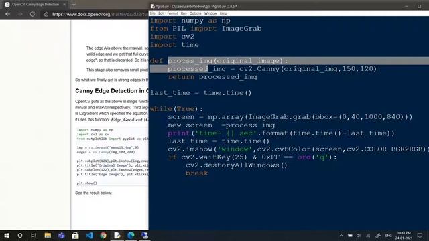This screenshot has height=241, width=429.
Task: Click the highlighted 'procss_img(original_image):' definition
Action: click(x=228, y=61)
